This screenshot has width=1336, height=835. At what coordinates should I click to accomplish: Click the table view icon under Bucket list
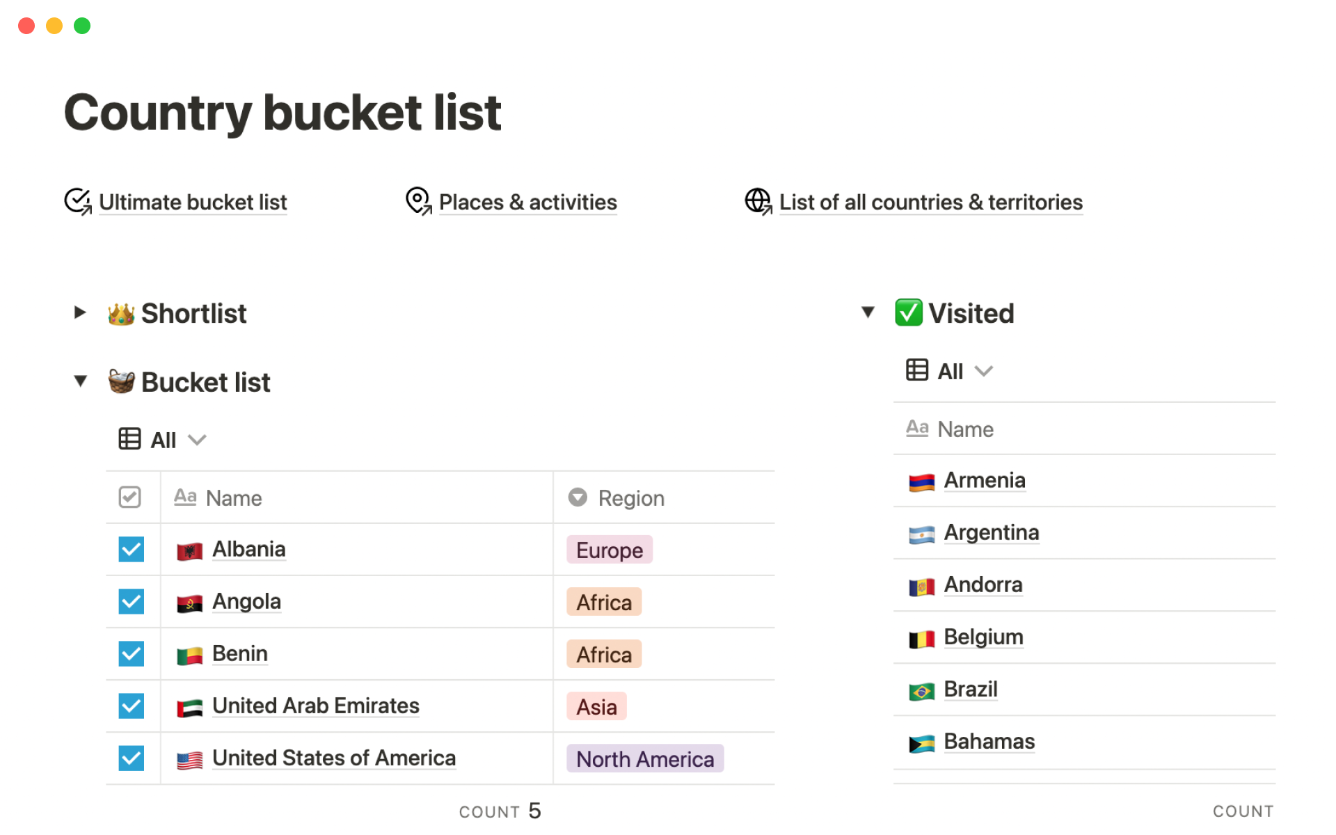pyautogui.click(x=129, y=439)
